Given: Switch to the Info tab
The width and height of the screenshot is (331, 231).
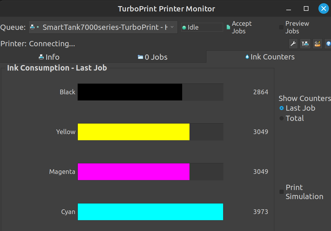Looking at the screenshot, I should 49,57.
